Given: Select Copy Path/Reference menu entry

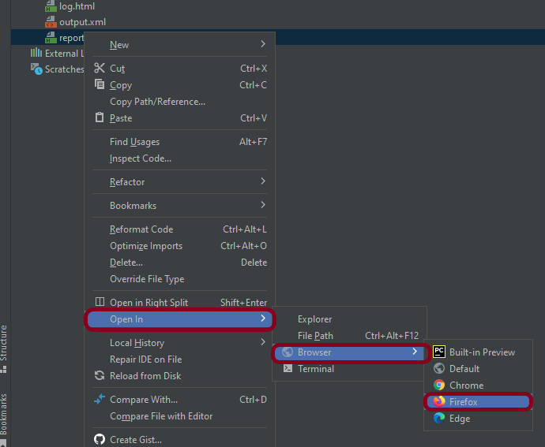Looking at the screenshot, I should pos(157,102).
